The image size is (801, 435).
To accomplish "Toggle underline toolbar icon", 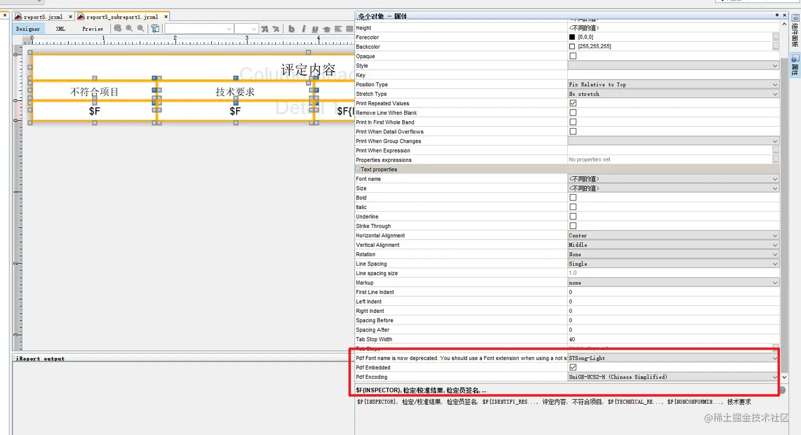I will (x=315, y=29).
